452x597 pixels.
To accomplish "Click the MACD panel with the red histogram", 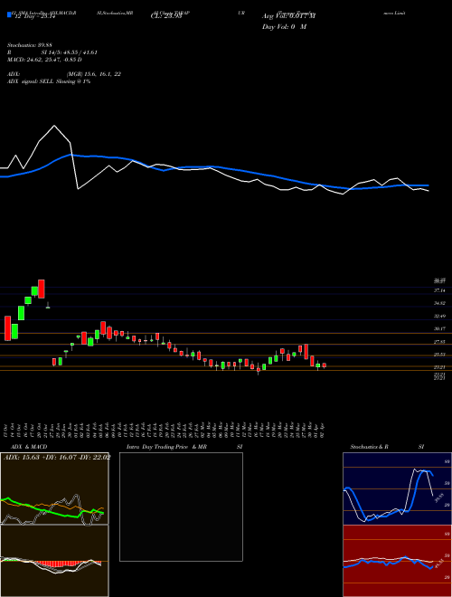I will pyautogui.click(x=54, y=561).
